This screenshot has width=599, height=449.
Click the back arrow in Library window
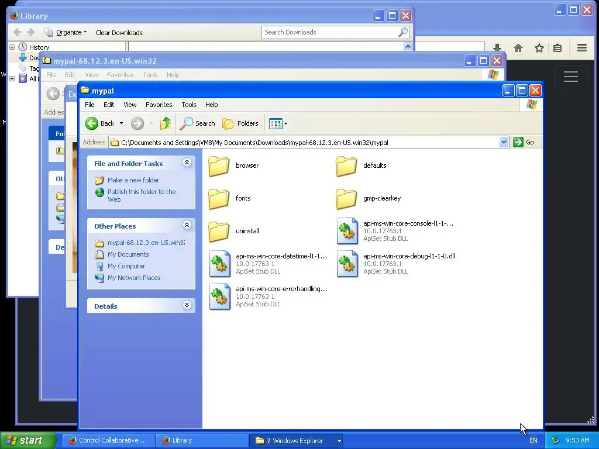(17, 32)
